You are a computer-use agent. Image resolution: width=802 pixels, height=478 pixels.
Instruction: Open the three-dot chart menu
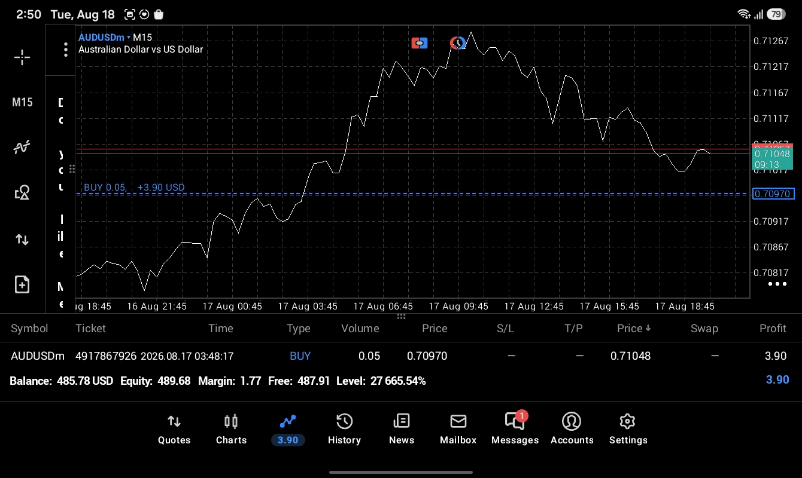click(x=66, y=50)
